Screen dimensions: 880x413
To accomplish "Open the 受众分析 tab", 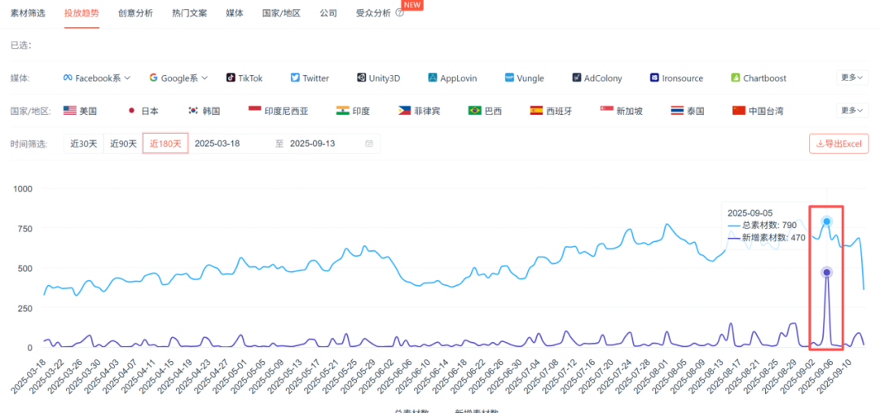I will (373, 13).
